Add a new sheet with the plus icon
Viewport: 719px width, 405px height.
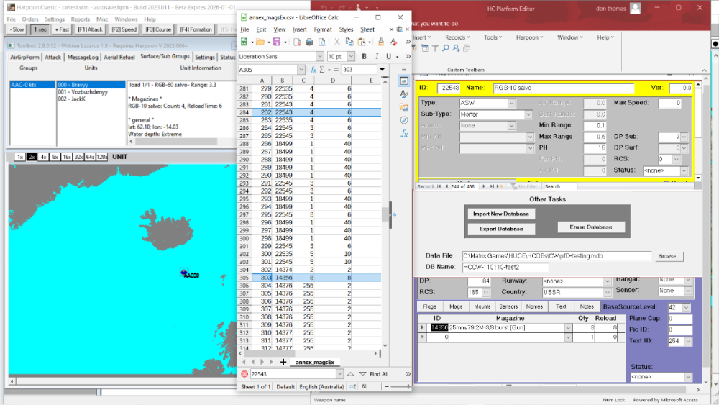tap(283, 363)
